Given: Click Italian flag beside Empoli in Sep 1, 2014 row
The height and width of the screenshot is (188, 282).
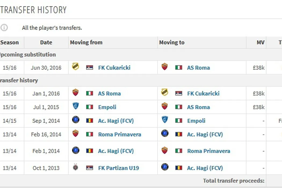Looking at the screenshot, I should [x=179, y=121].
